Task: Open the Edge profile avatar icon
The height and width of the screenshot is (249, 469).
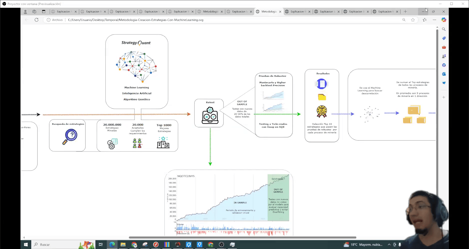Action: pyautogui.click(x=25, y=11)
